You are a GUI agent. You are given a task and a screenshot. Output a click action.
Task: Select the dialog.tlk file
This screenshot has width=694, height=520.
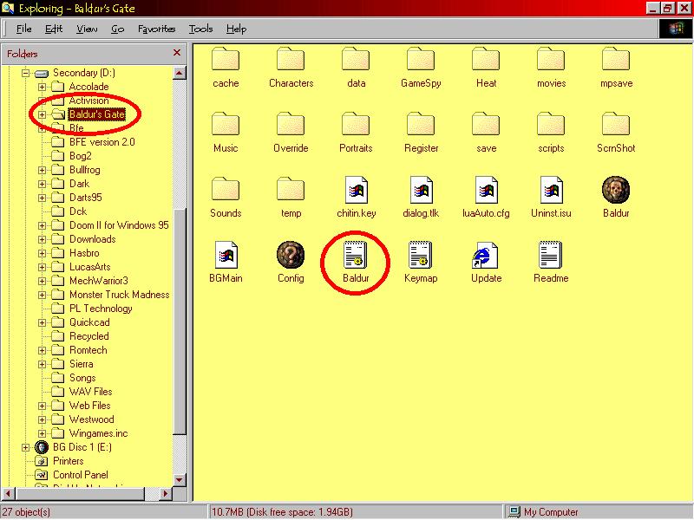coord(421,191)
